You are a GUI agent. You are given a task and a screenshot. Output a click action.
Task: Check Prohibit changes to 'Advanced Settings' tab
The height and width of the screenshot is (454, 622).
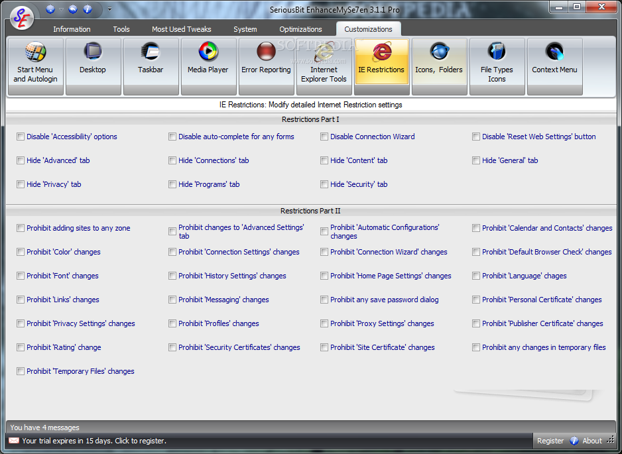point(172,231)
